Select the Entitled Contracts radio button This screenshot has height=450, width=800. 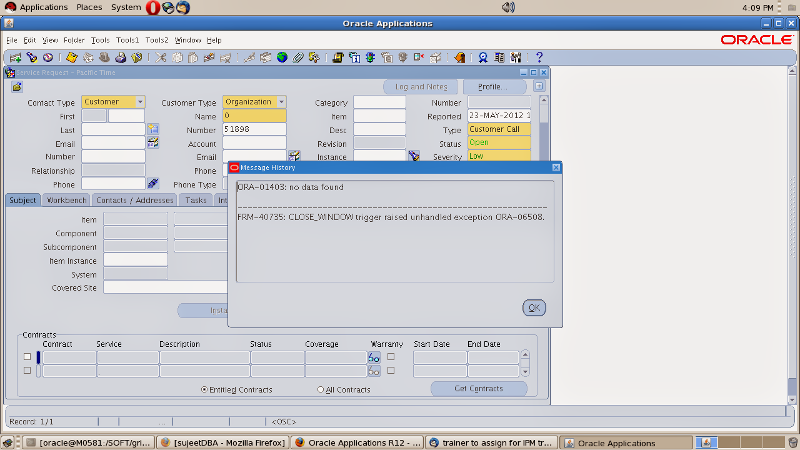(204, 389)
